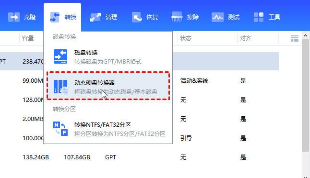
Task: Click the Recover (恢复) icon
Action: click(137, 17)
